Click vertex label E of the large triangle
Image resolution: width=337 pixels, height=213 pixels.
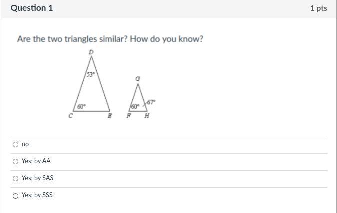110,116
